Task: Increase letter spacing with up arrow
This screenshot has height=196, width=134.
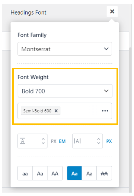Action: click(99, 139)
